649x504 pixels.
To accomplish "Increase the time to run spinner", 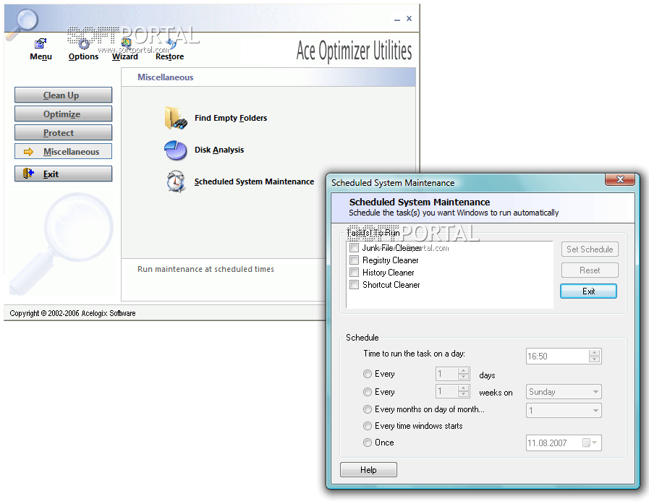I will click(x=594, y=353).
